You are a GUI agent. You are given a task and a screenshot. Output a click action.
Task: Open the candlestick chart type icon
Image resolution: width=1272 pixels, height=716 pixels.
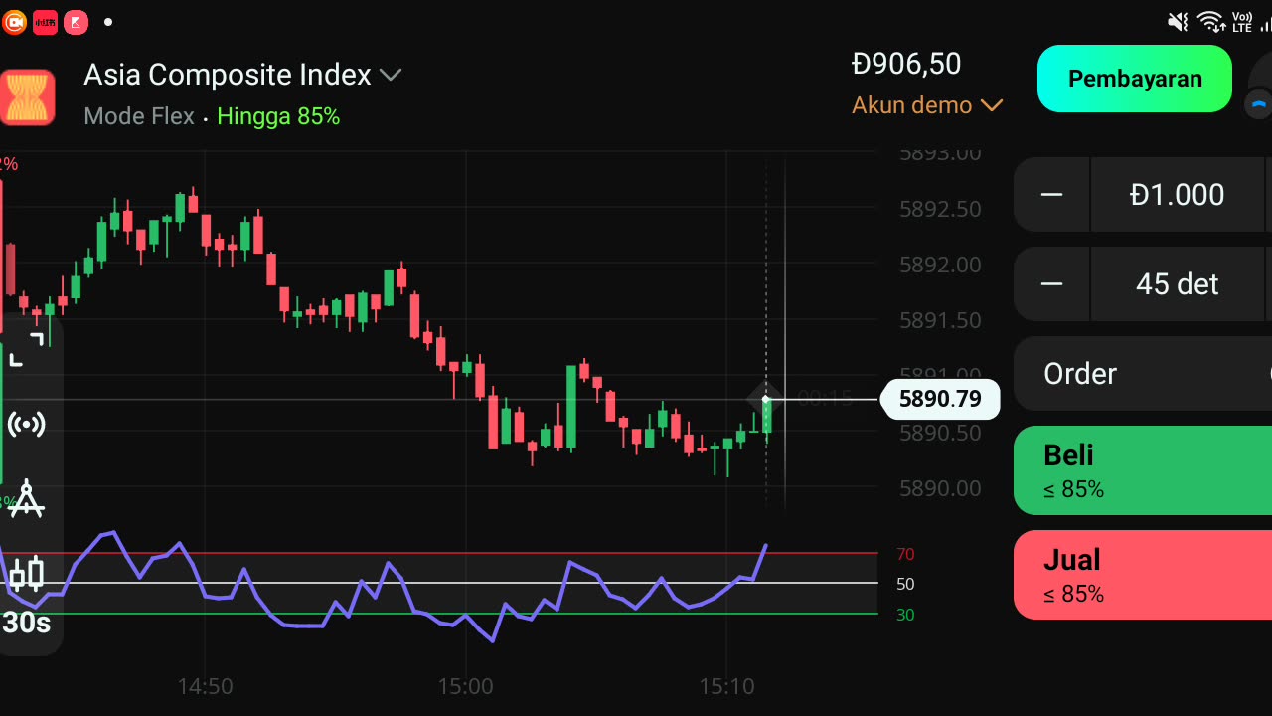click(x=27, y=574)
